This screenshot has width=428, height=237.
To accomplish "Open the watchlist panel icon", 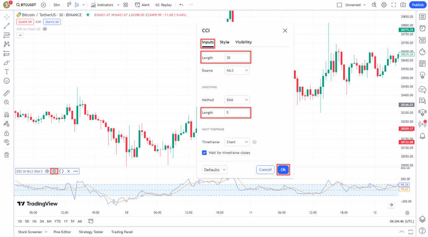I will [422, 17].
